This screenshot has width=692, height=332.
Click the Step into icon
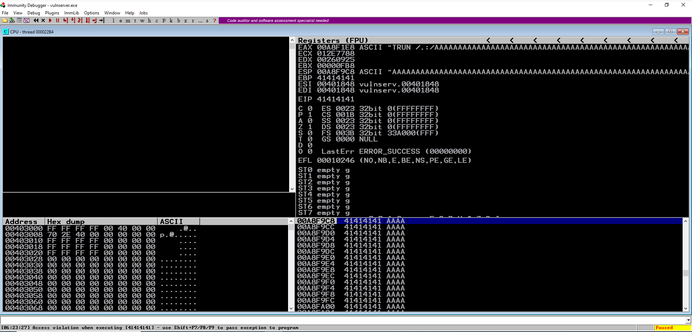pyautogui.click(x=66, y=21)
